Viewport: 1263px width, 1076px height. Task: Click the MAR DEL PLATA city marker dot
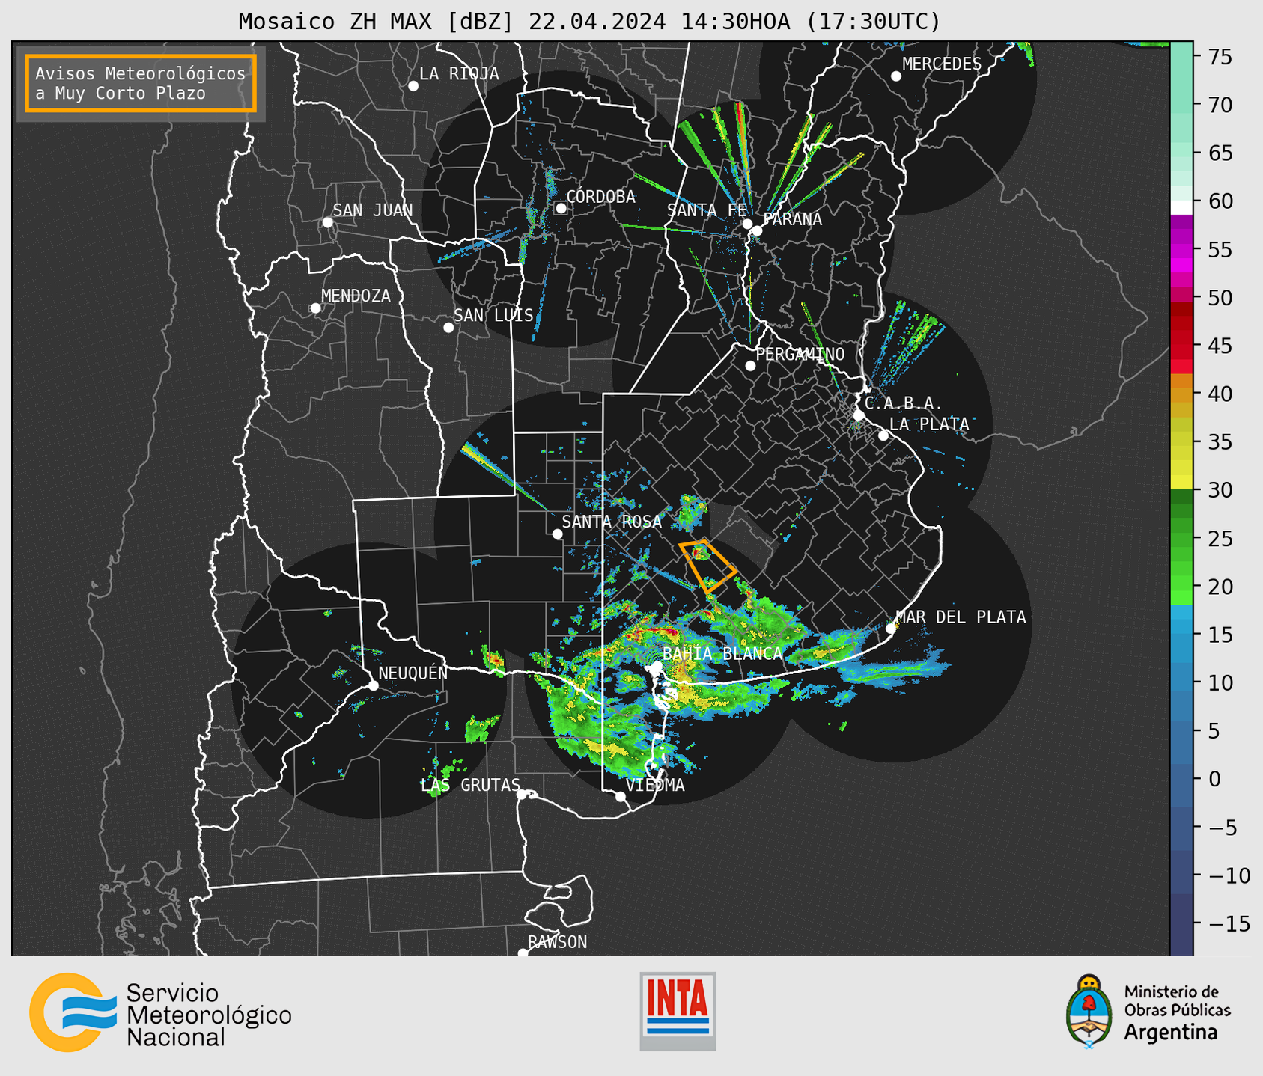[891, 629]
